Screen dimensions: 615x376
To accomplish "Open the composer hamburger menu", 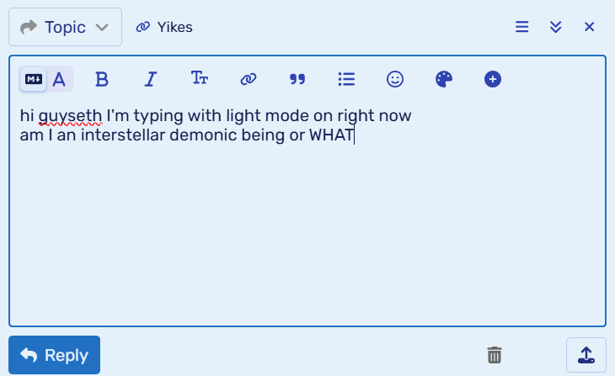I will click(521, 27).
